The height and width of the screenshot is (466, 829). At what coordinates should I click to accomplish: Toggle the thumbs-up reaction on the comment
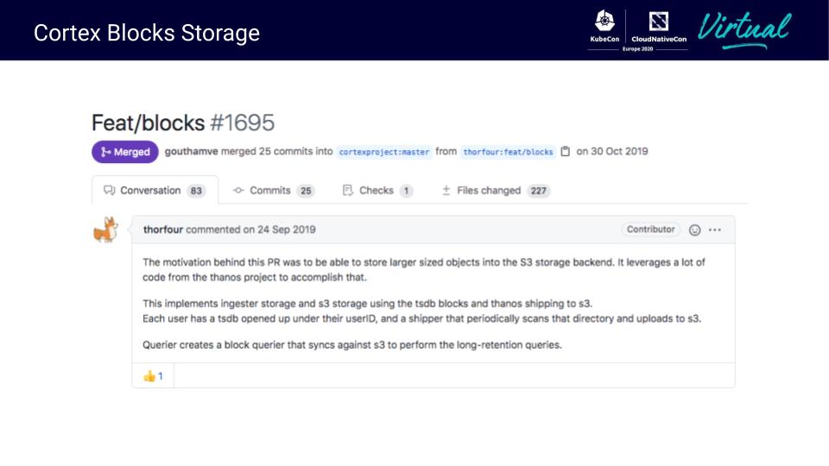(153, 376)
